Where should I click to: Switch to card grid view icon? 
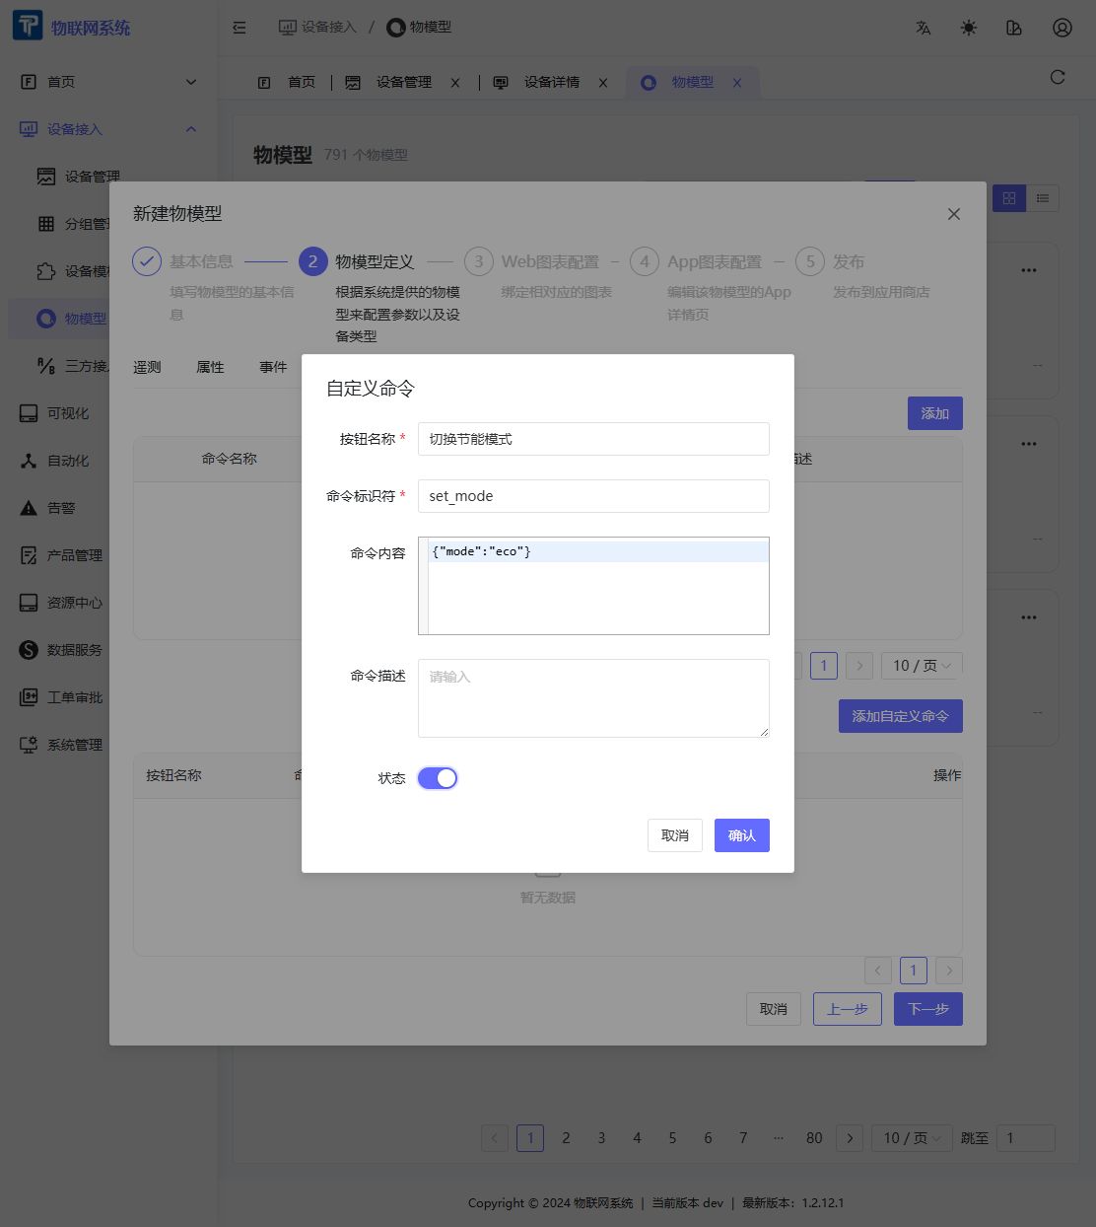1009,198
